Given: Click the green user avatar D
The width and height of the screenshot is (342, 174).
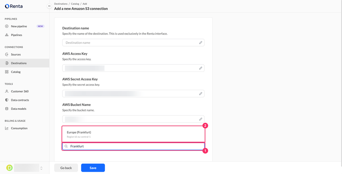Looking at the screenshot, I should (9, 168).
